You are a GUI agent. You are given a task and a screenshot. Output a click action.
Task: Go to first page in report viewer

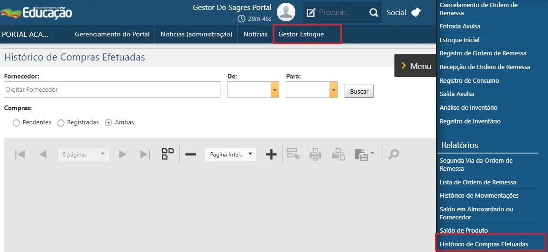20,154
